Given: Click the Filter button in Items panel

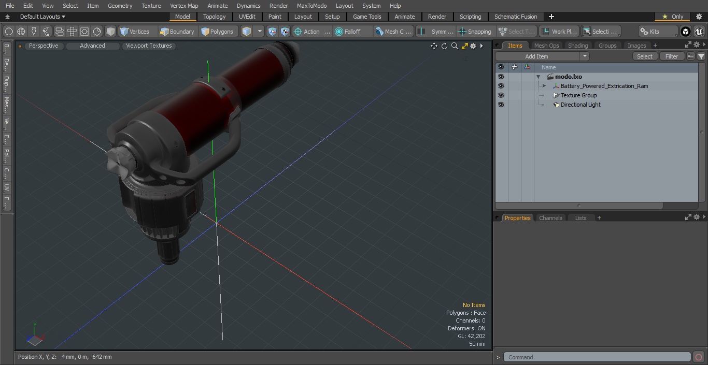Looking at the screenshot, I should (x=672, y=56).
